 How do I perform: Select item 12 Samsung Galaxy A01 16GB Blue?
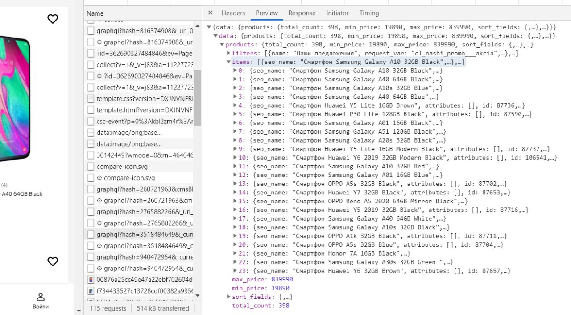coord(341,175)
